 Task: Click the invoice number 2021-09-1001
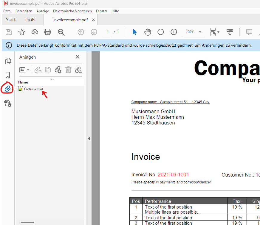[173, 174]
